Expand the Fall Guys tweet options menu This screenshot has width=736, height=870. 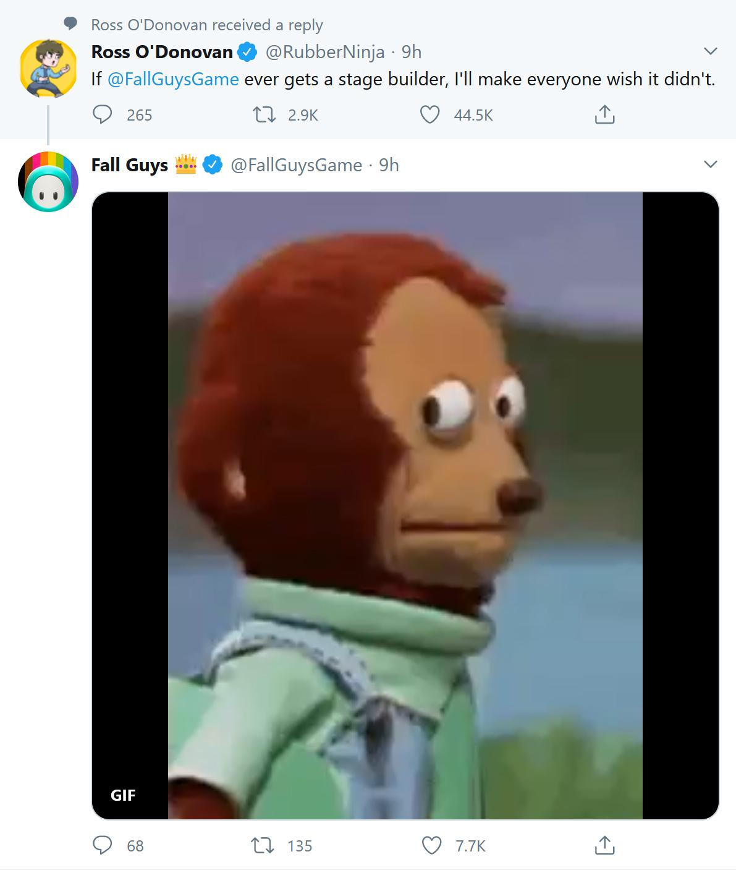[x=711, y=164]
